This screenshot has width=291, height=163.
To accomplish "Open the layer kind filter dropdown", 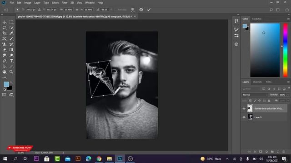I will pos(251,89).
